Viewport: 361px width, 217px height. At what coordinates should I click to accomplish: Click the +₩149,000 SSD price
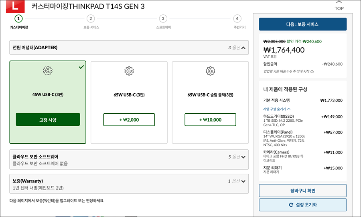pyautogui.click(x=332, y=117)
